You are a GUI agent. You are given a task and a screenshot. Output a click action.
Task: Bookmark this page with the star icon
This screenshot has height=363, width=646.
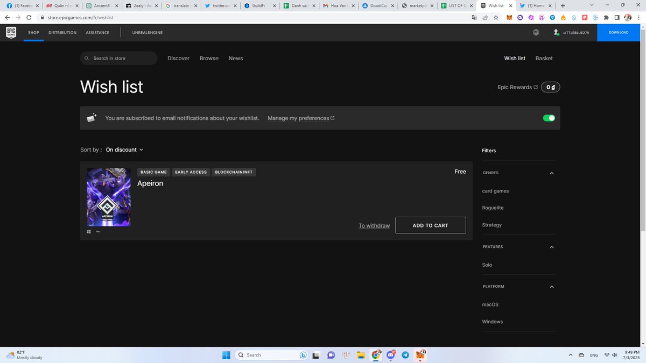coord(496,17)
